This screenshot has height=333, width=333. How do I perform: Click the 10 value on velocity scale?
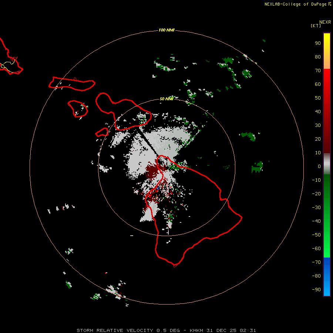coord(318,153)
